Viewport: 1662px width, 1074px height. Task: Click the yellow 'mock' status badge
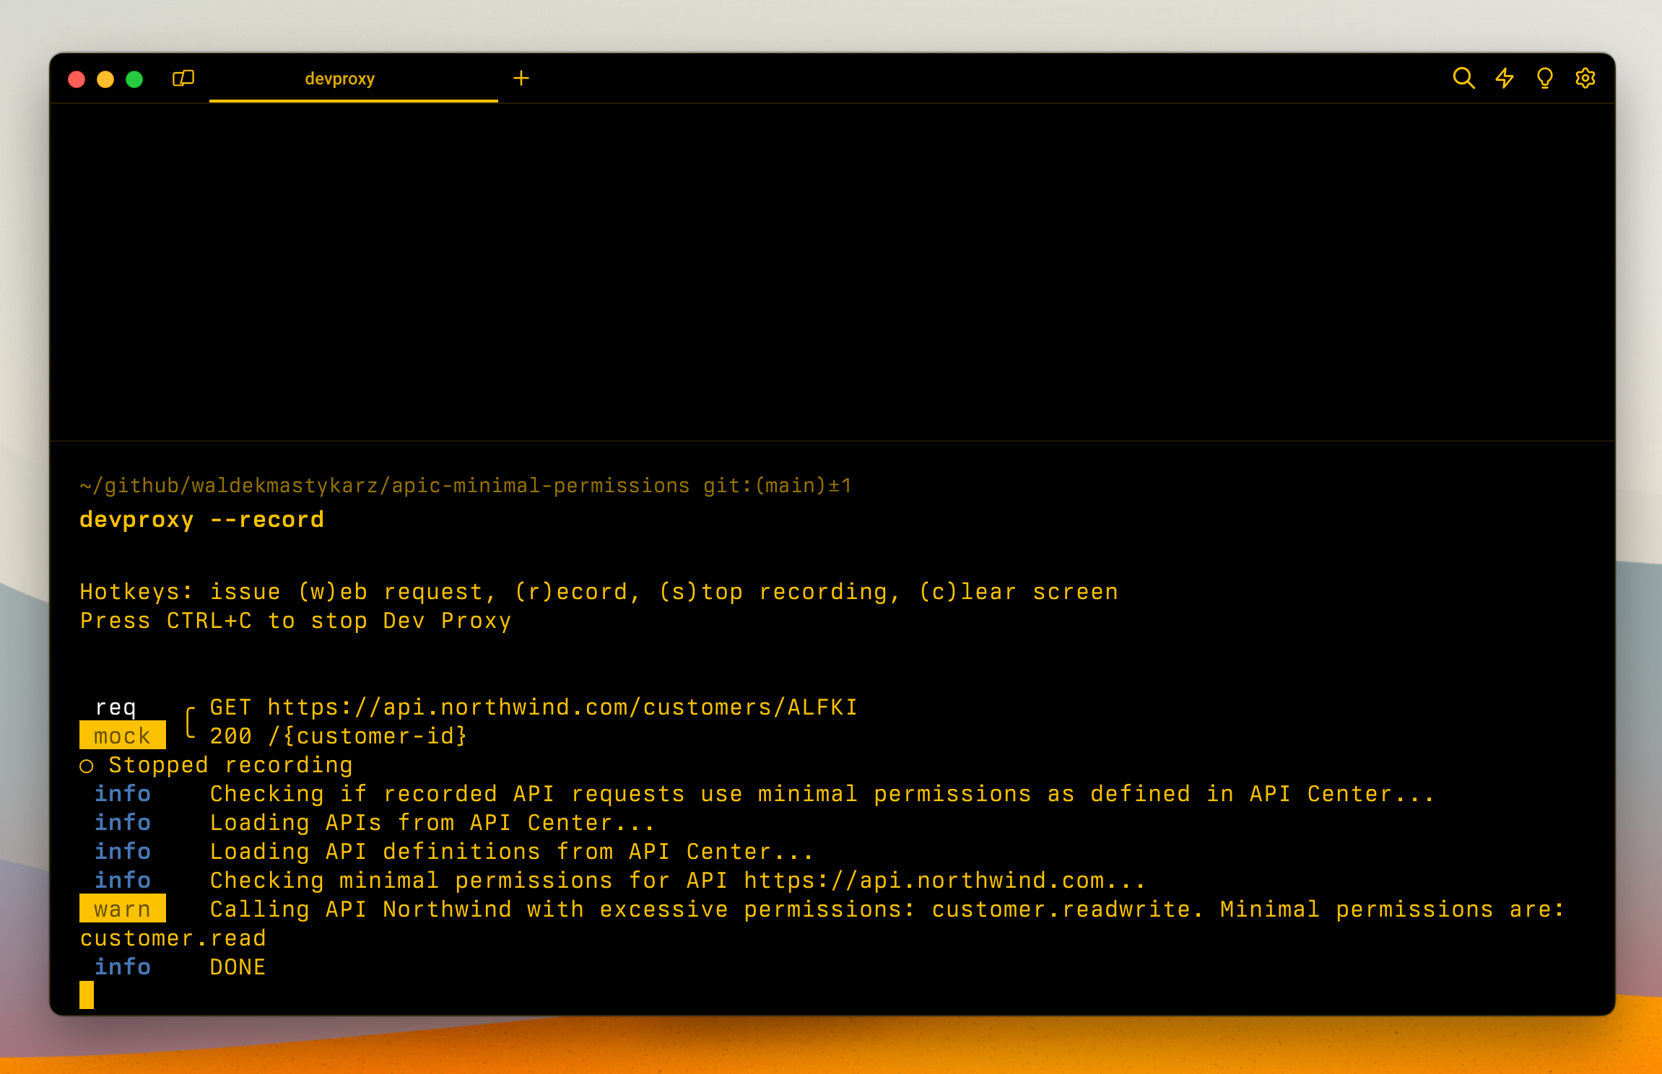coord(122,735)
